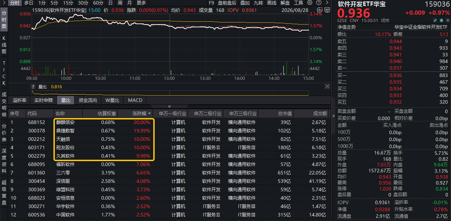The image size is (451, 221).
Task: Switch to MACD indicator tab
Action: click(x=135, y=100)
